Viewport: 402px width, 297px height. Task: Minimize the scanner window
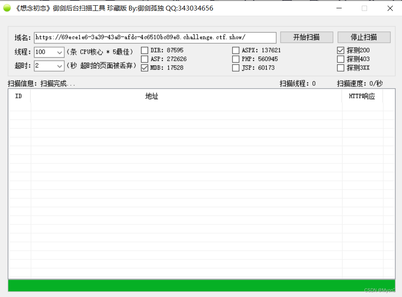(339, 8)
